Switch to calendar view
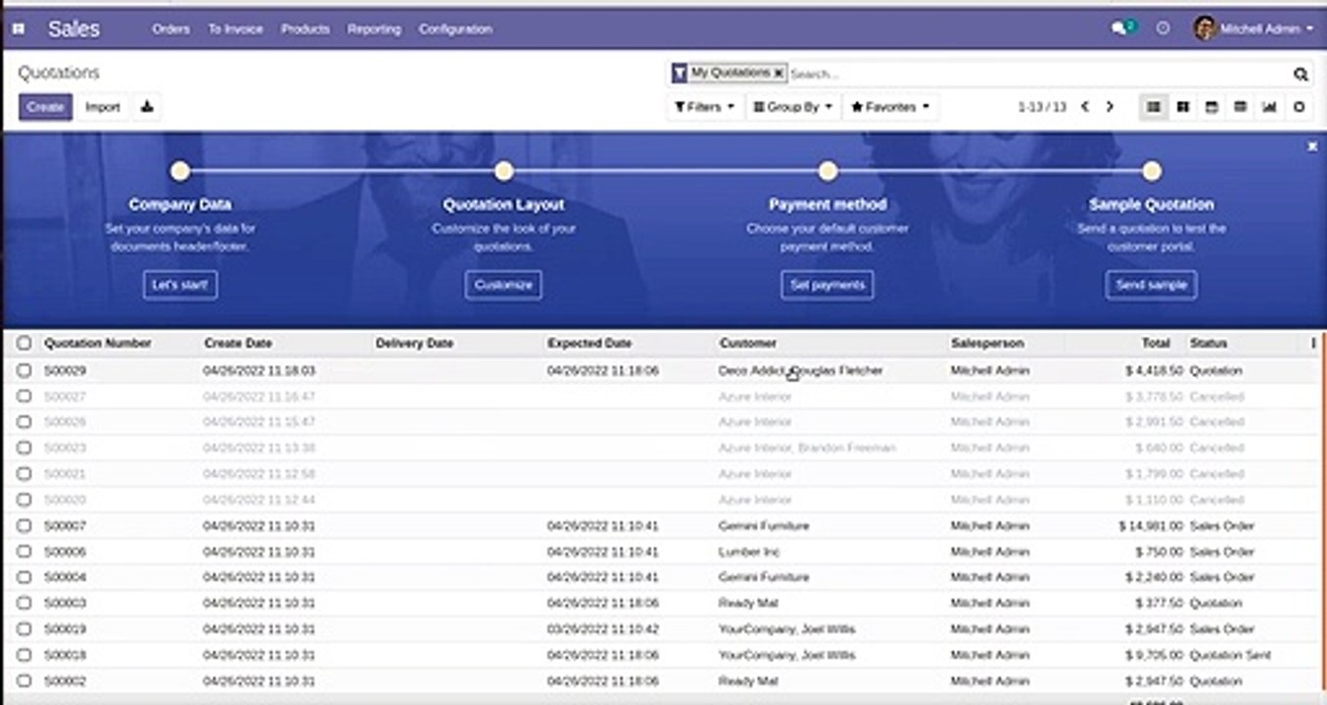 [1211, 107]
